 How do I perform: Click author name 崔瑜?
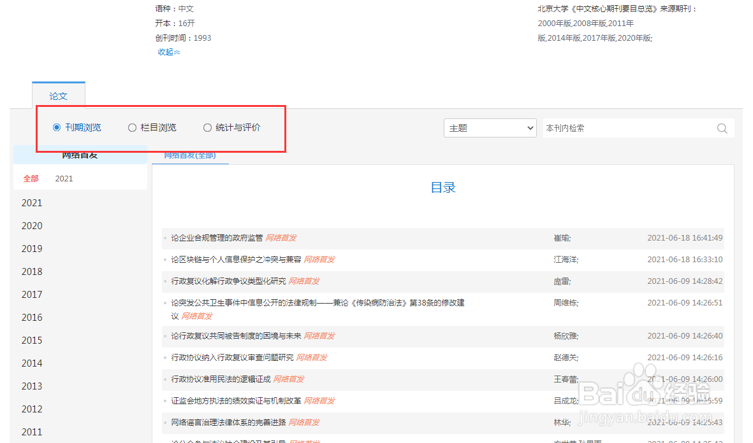click(x=561, y=238)
